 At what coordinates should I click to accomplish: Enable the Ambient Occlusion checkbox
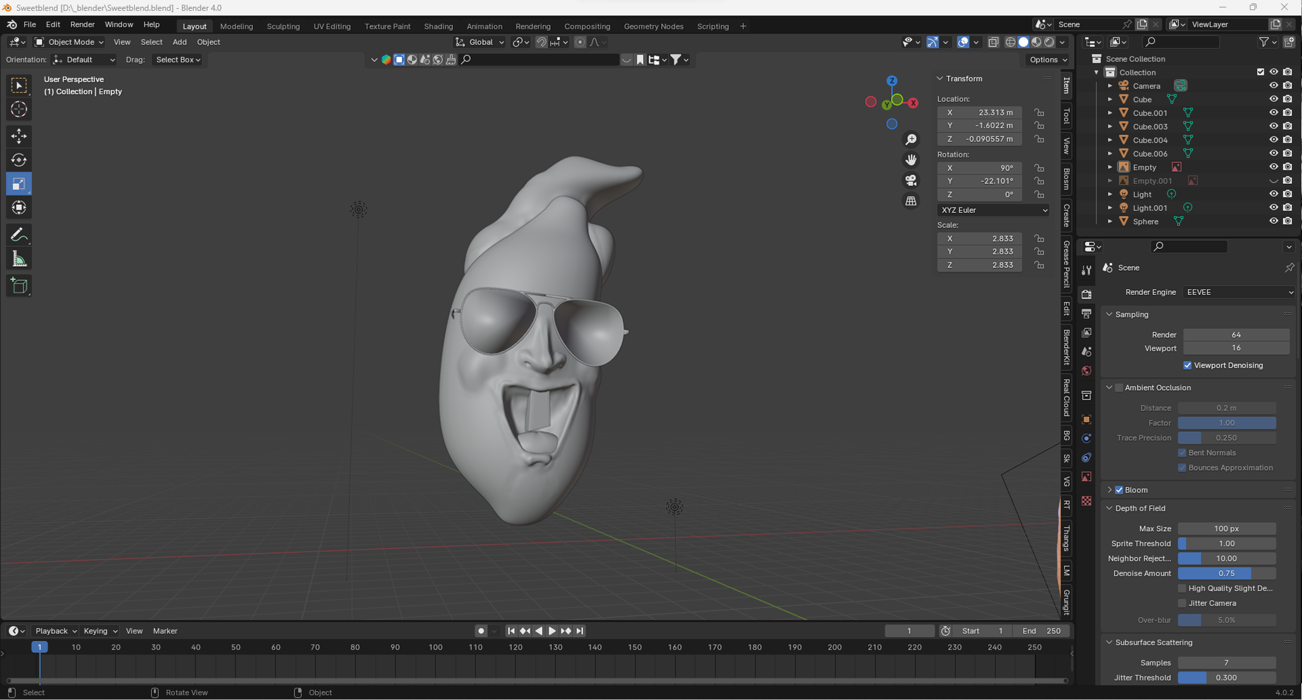(x=1119, y=388)
